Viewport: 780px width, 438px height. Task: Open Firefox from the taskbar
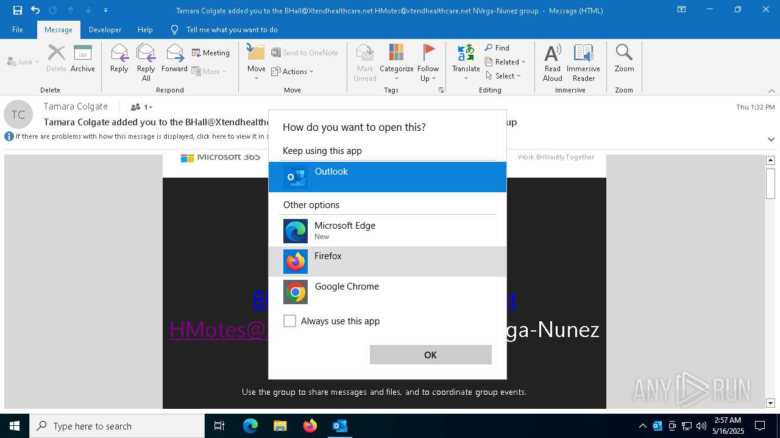310,426
